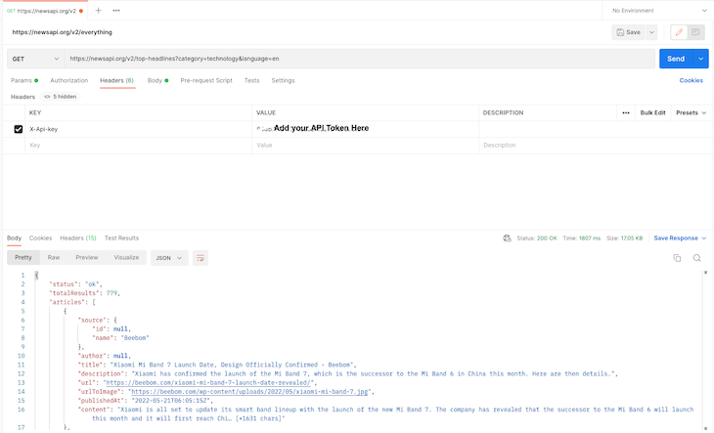Open the Test Results tab
The height and width of the screenshot is (433, 714).
tap(121, 238)
